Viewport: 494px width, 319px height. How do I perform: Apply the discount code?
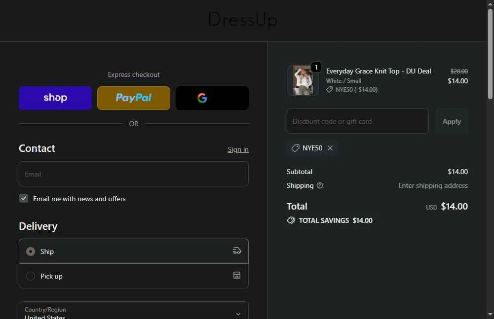pyautogui.click(x=452, y=121)
